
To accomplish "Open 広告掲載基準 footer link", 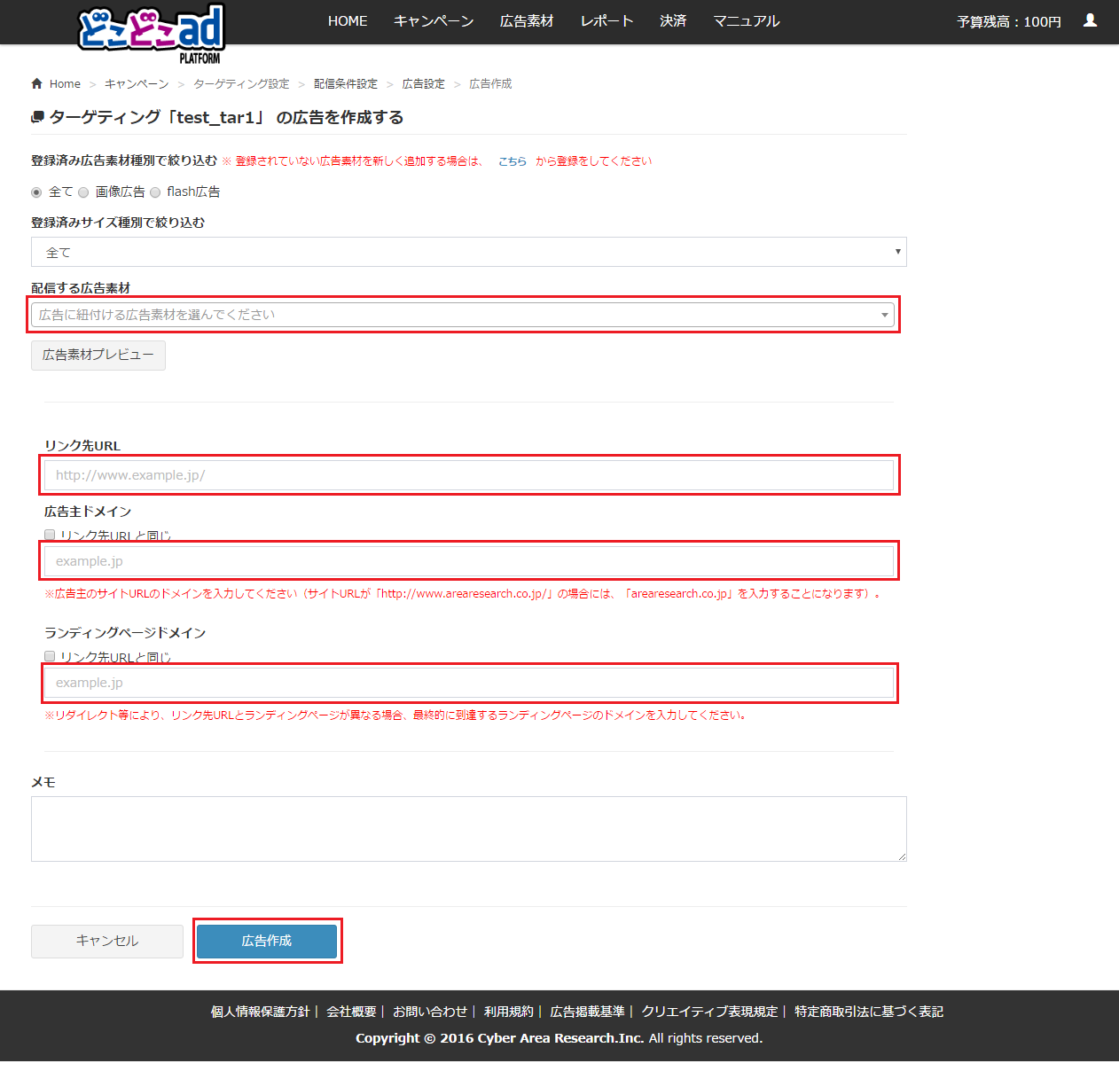I will point(587,1012).
